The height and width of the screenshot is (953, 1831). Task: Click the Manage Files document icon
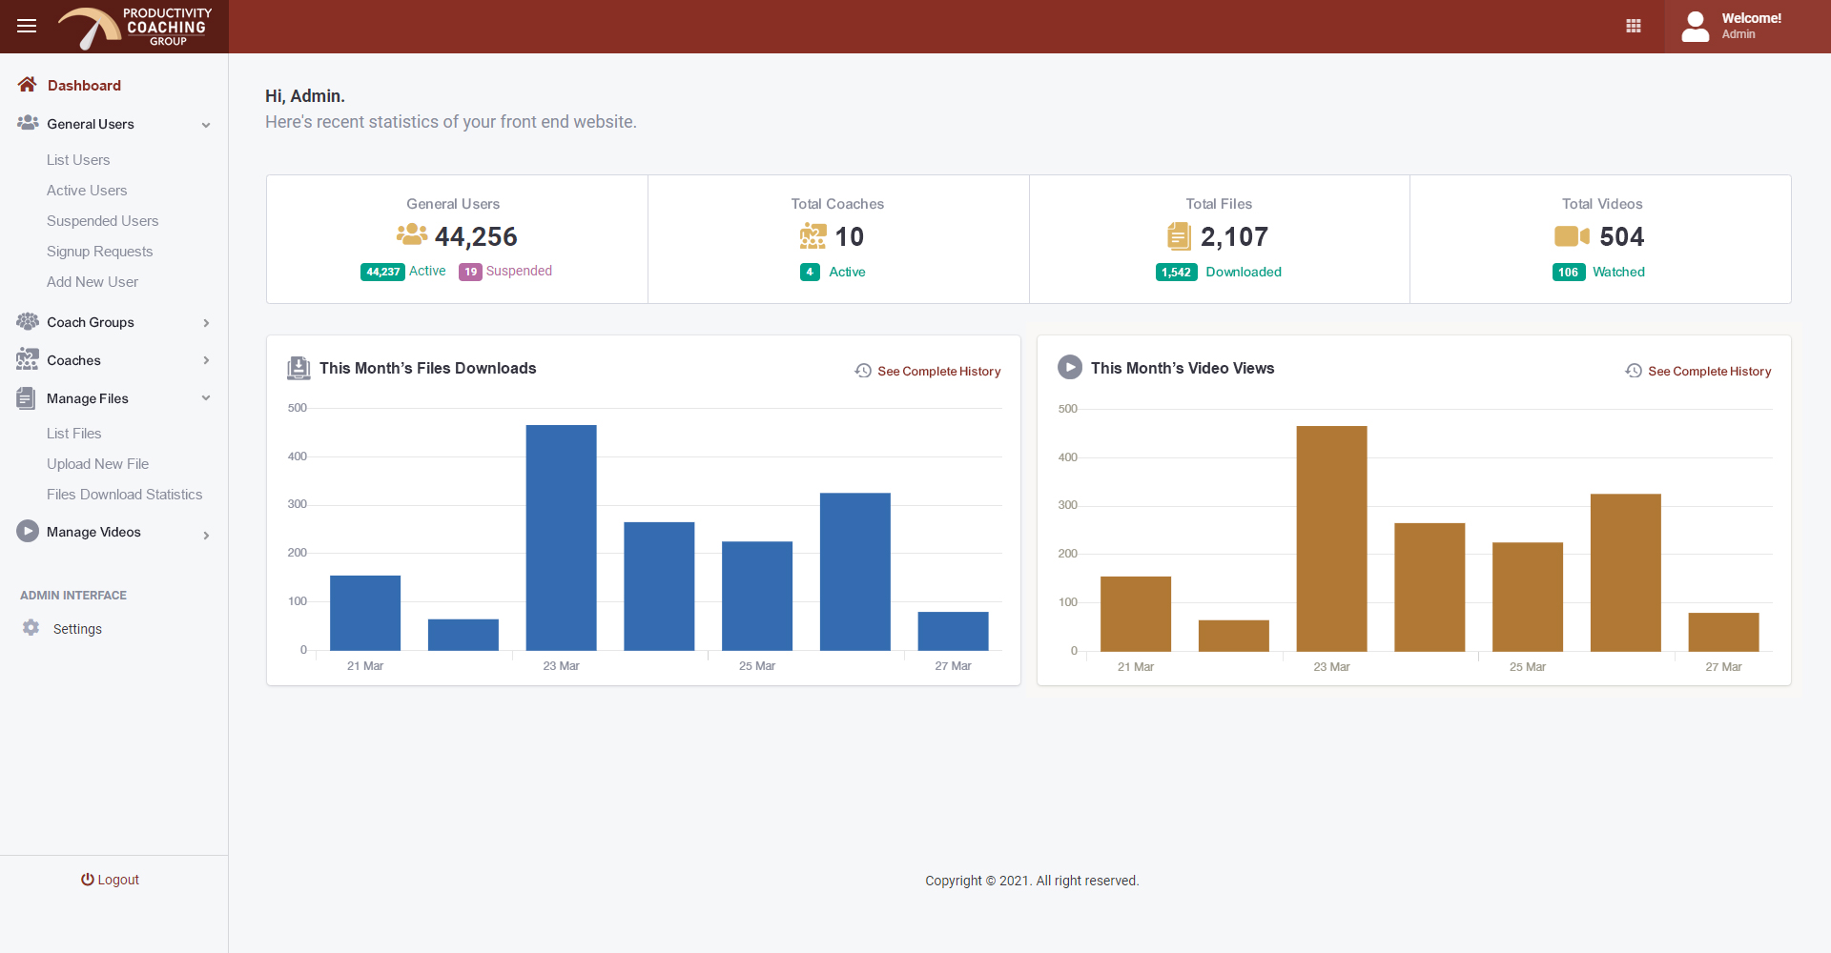point(26,398)
